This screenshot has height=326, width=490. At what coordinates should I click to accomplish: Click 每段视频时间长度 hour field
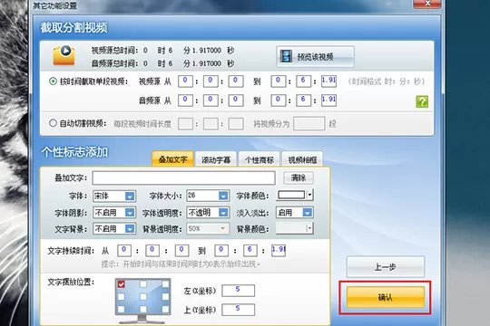pos(185,124)
